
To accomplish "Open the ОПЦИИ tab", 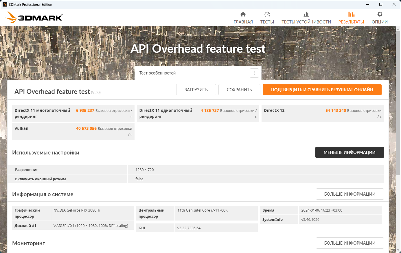I will 380,22.
